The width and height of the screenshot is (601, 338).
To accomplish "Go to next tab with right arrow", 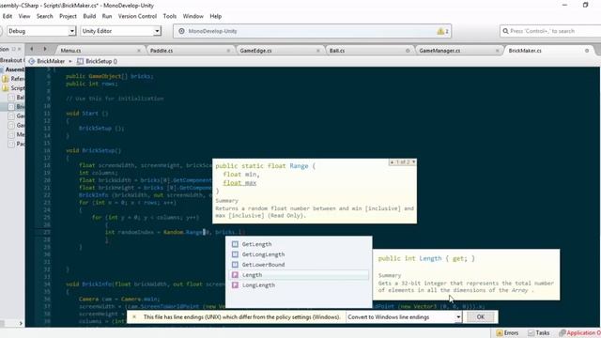I will [45, 49].
